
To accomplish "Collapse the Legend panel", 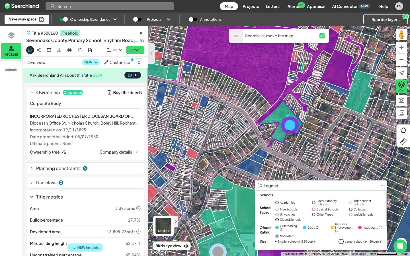I will click(382, 185).
